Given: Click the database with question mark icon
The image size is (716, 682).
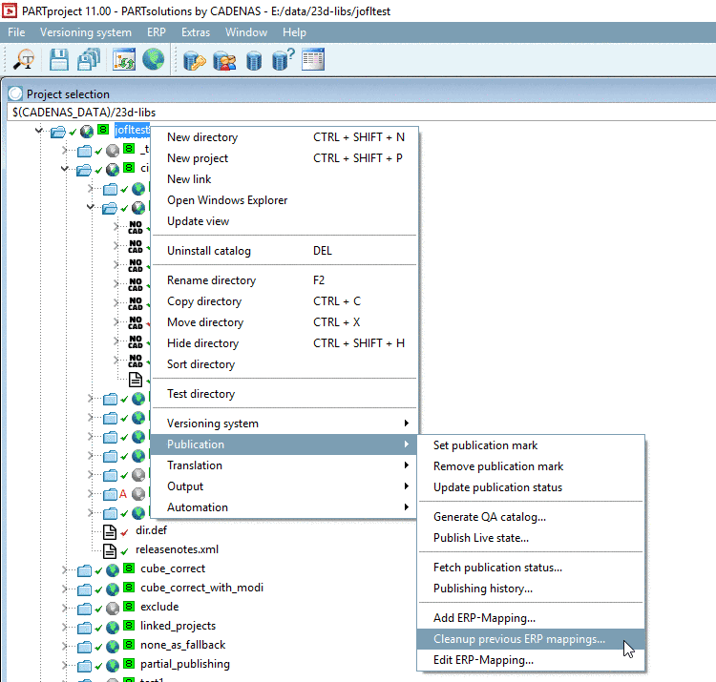Looking at the screenshot, I should [x=284, y=60].
